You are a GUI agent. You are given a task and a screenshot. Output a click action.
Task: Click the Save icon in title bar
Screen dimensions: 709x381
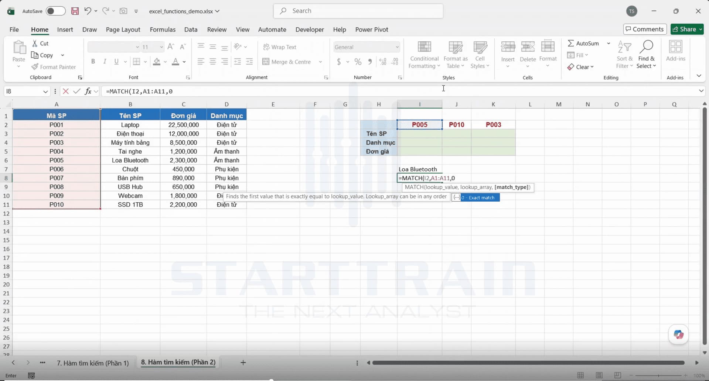click(x=75, y=11)
